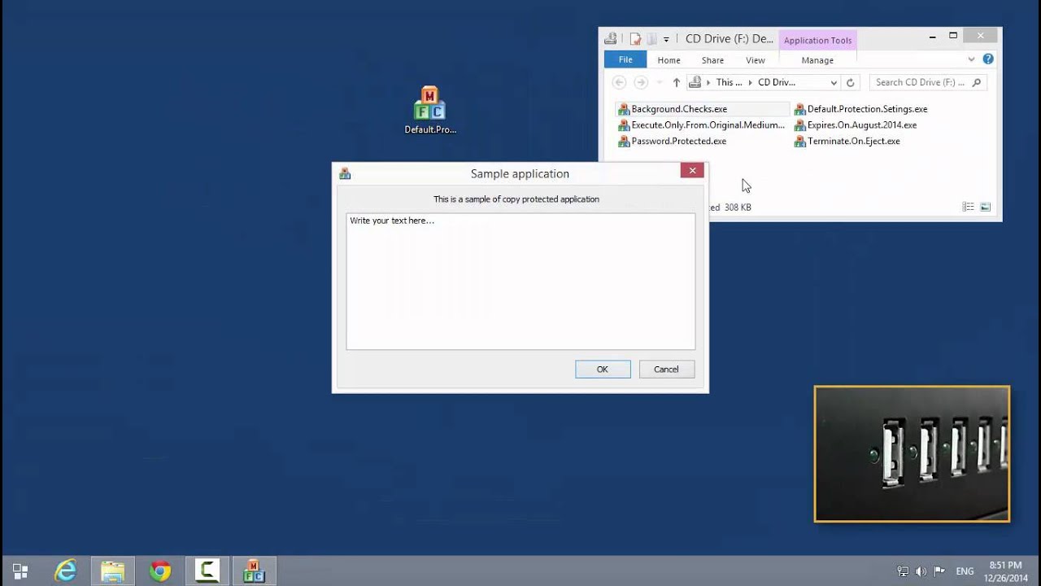The height and width of the screenshot is (586, 1041).
Task: Click the search magnifier icon in Explorer
Action: pos(977,82)
